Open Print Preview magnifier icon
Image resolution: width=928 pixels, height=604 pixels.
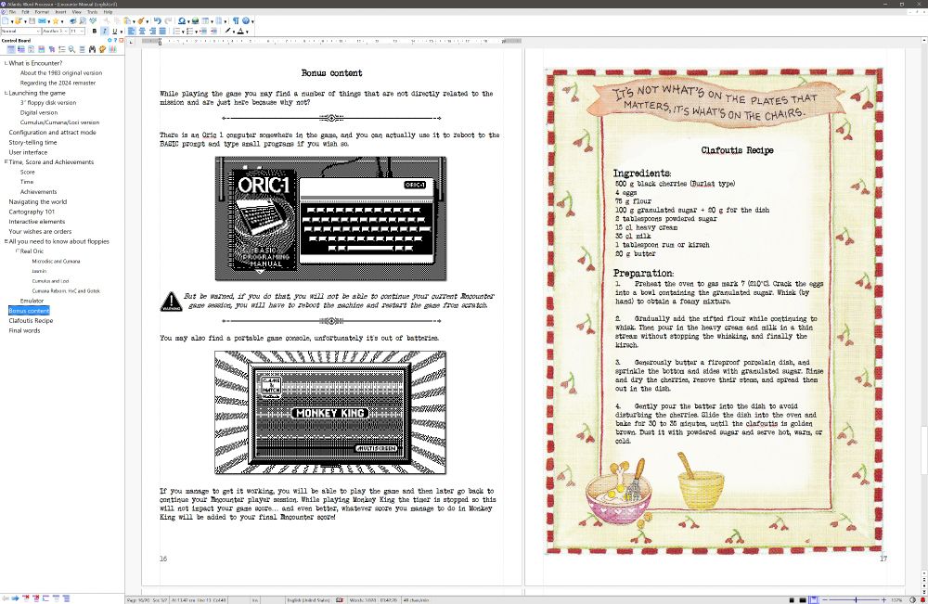(83, 20)
